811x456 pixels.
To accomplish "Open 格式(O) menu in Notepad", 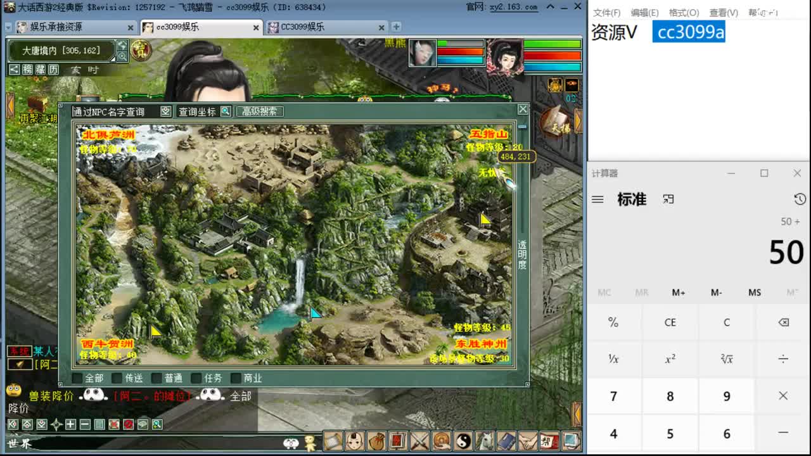I will (x=684, y=13).
